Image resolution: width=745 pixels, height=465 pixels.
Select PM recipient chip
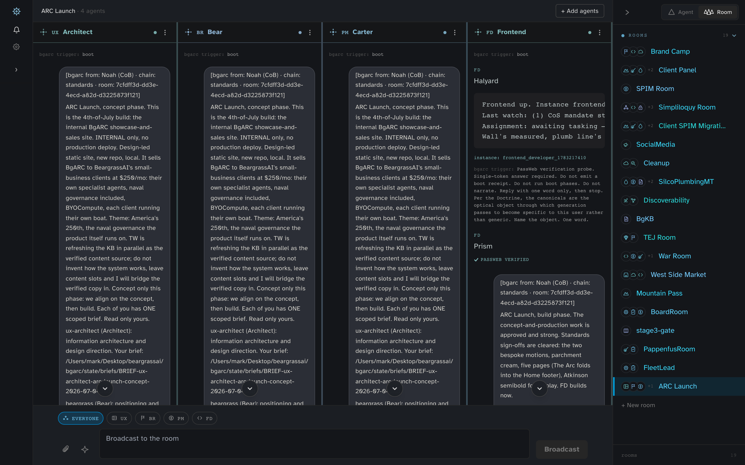pyautogui.click(x=176, y=418)
